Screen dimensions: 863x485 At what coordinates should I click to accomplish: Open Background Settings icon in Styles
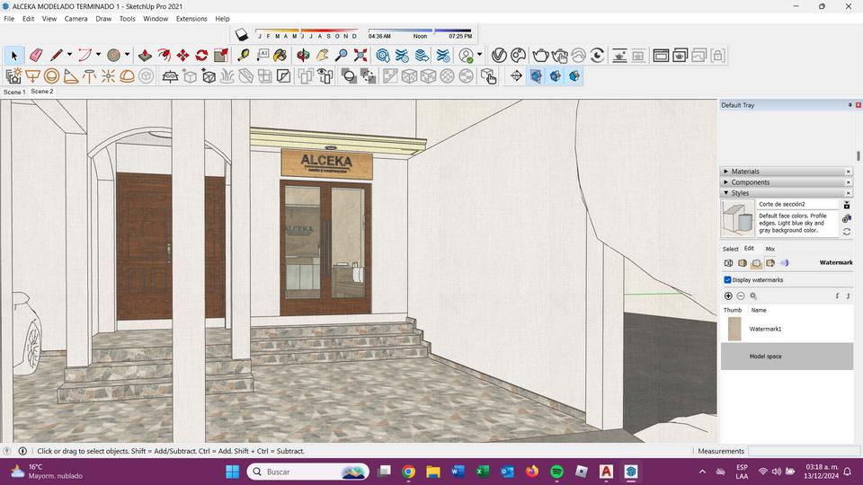756,263
